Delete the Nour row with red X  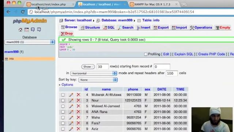[78, 100]
